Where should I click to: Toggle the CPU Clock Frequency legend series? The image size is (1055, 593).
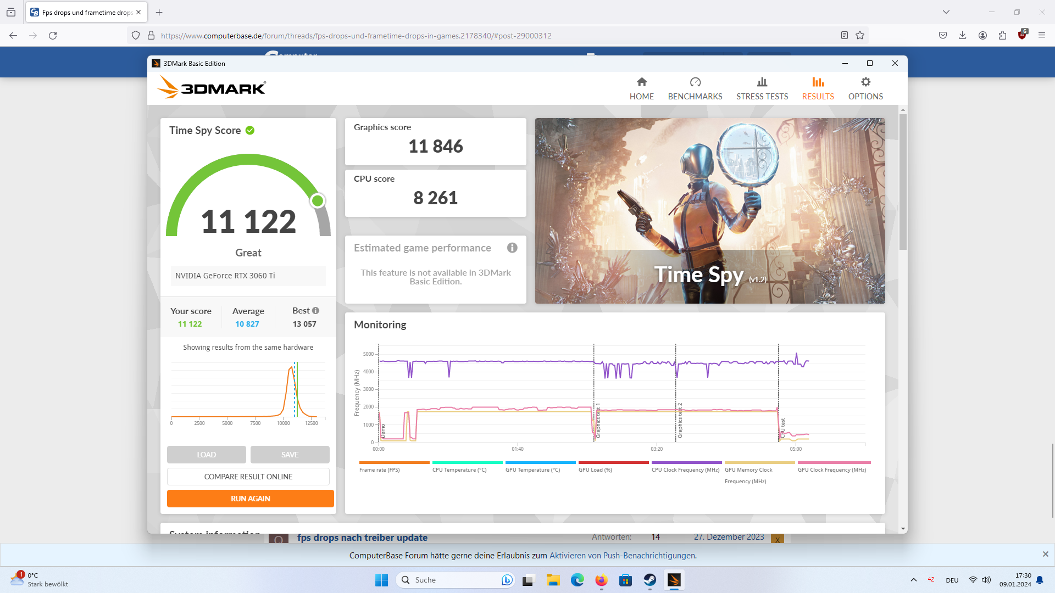(x=685, y=470)
